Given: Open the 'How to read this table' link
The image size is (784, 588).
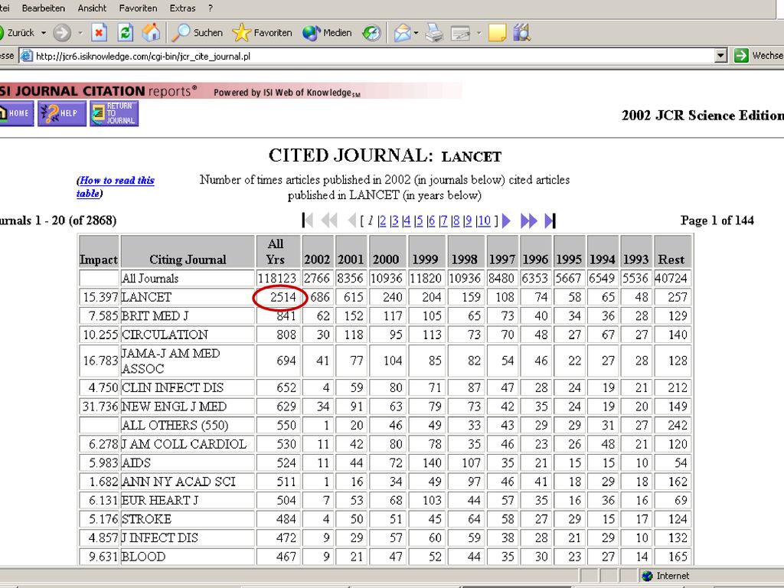Looking at the screenshot, I should [115, 187].
